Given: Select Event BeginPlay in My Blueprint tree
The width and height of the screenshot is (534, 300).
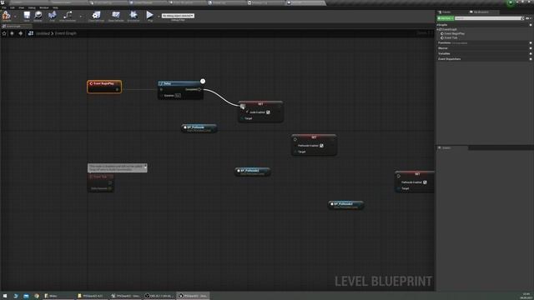Looking at the screenshot, I should 452,33.
